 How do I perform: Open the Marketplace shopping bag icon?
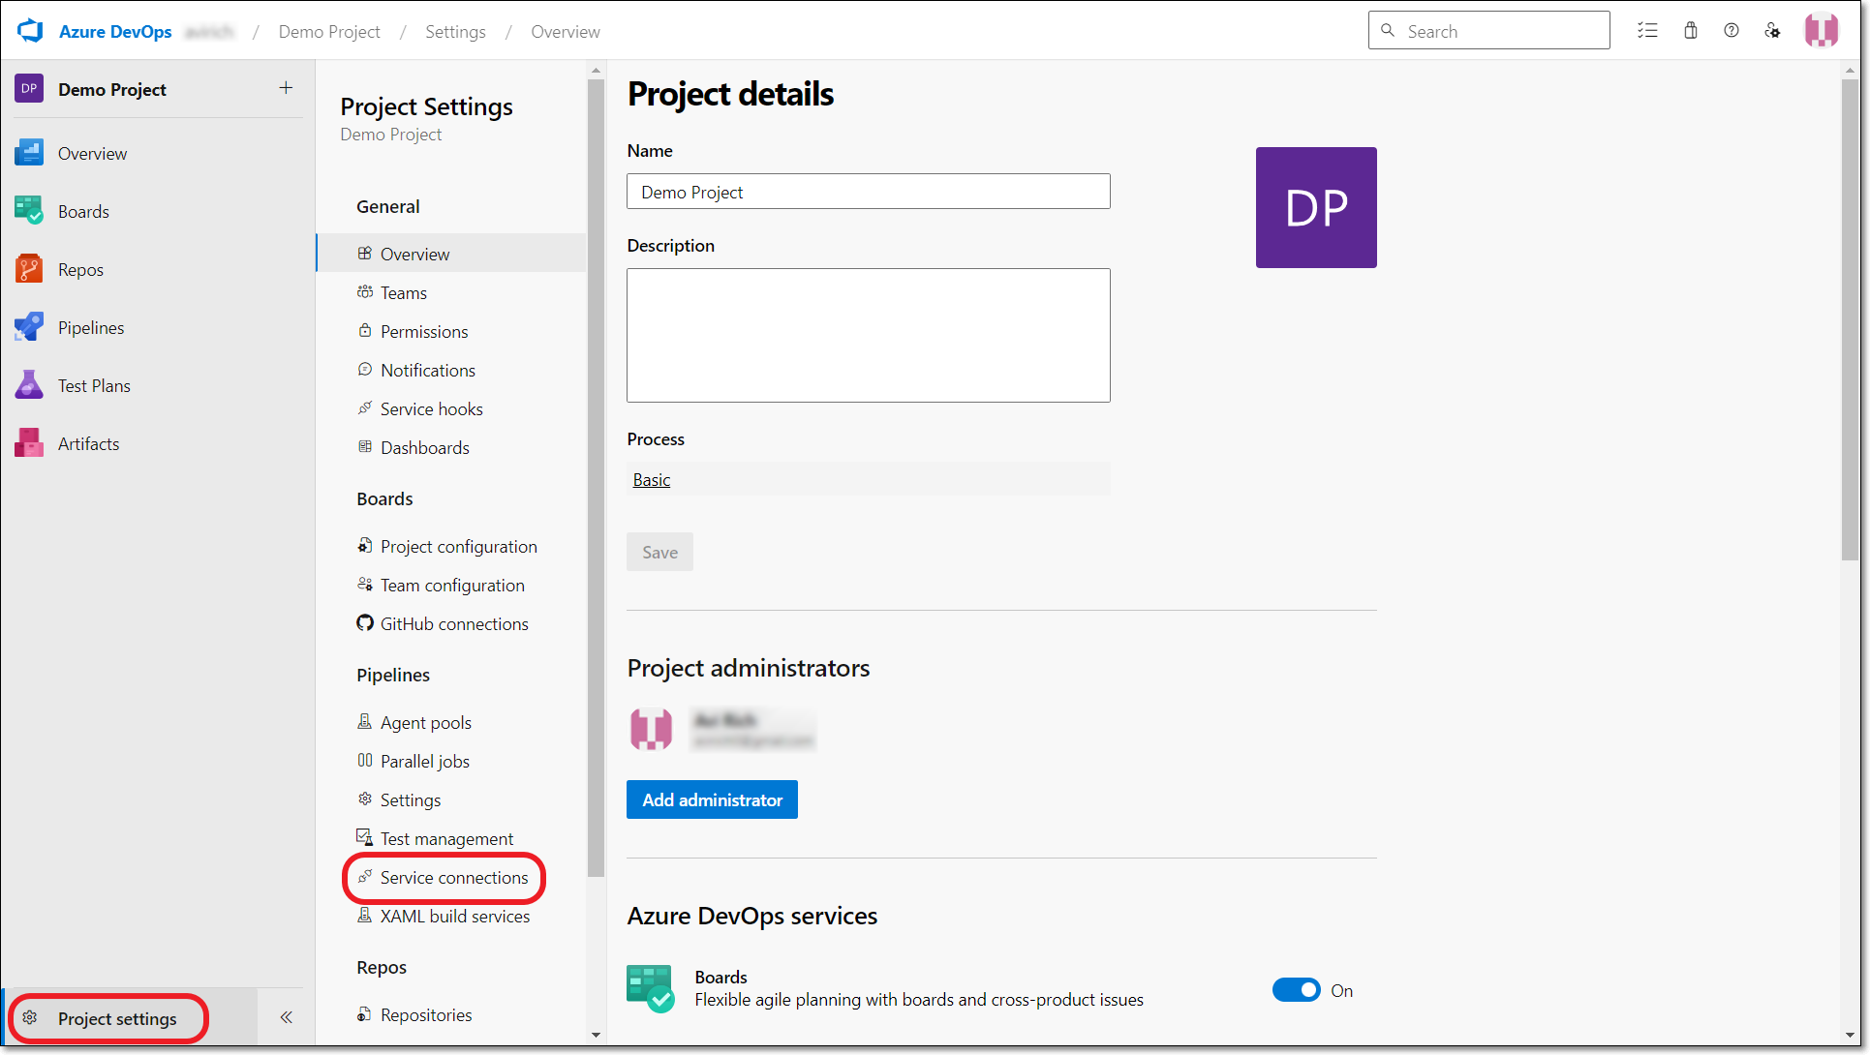point(1691,31)
